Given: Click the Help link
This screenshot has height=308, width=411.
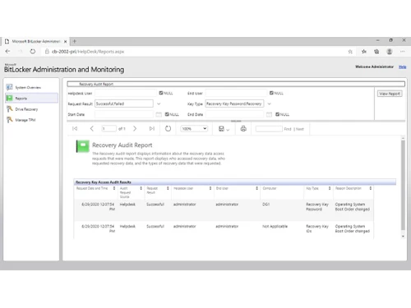Looking at the screenshot, I should pyautogui.click(x=402, y=67).
